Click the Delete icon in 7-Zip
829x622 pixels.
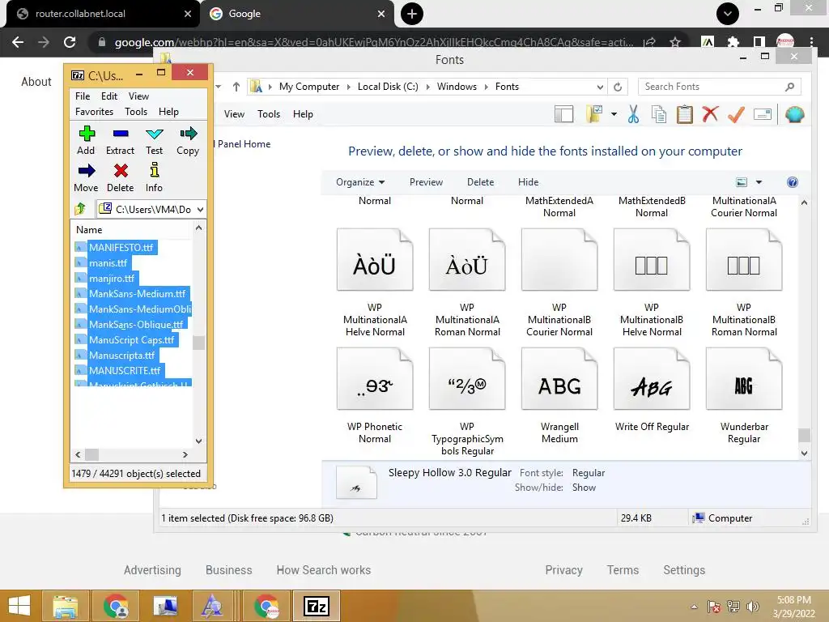coord(121,170)
